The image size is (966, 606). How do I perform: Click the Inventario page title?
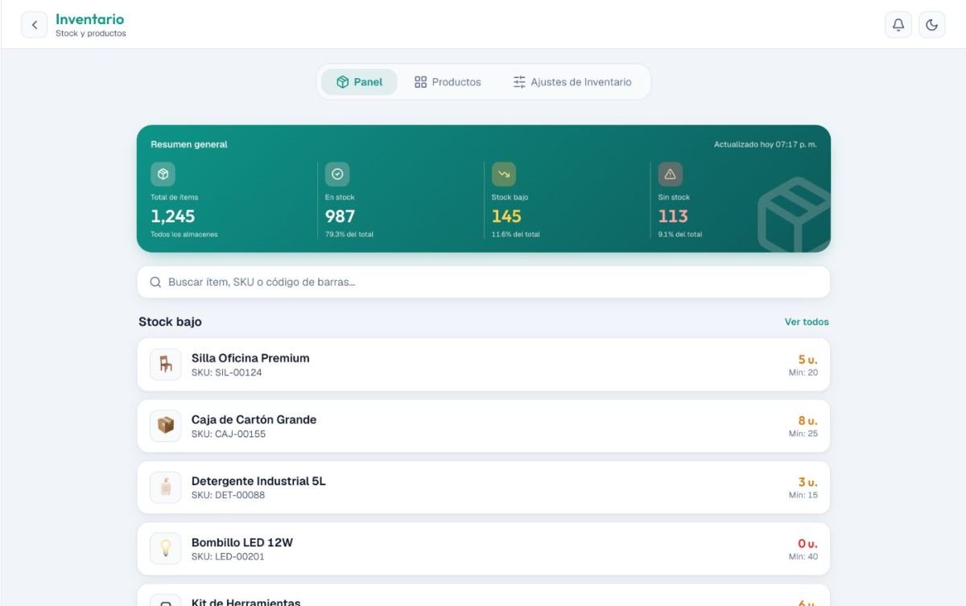(89, 19)
